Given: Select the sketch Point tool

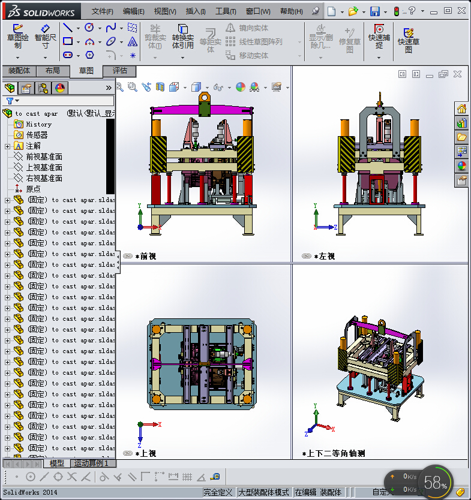Looking at the screenshot, I should tap(133, 56).
